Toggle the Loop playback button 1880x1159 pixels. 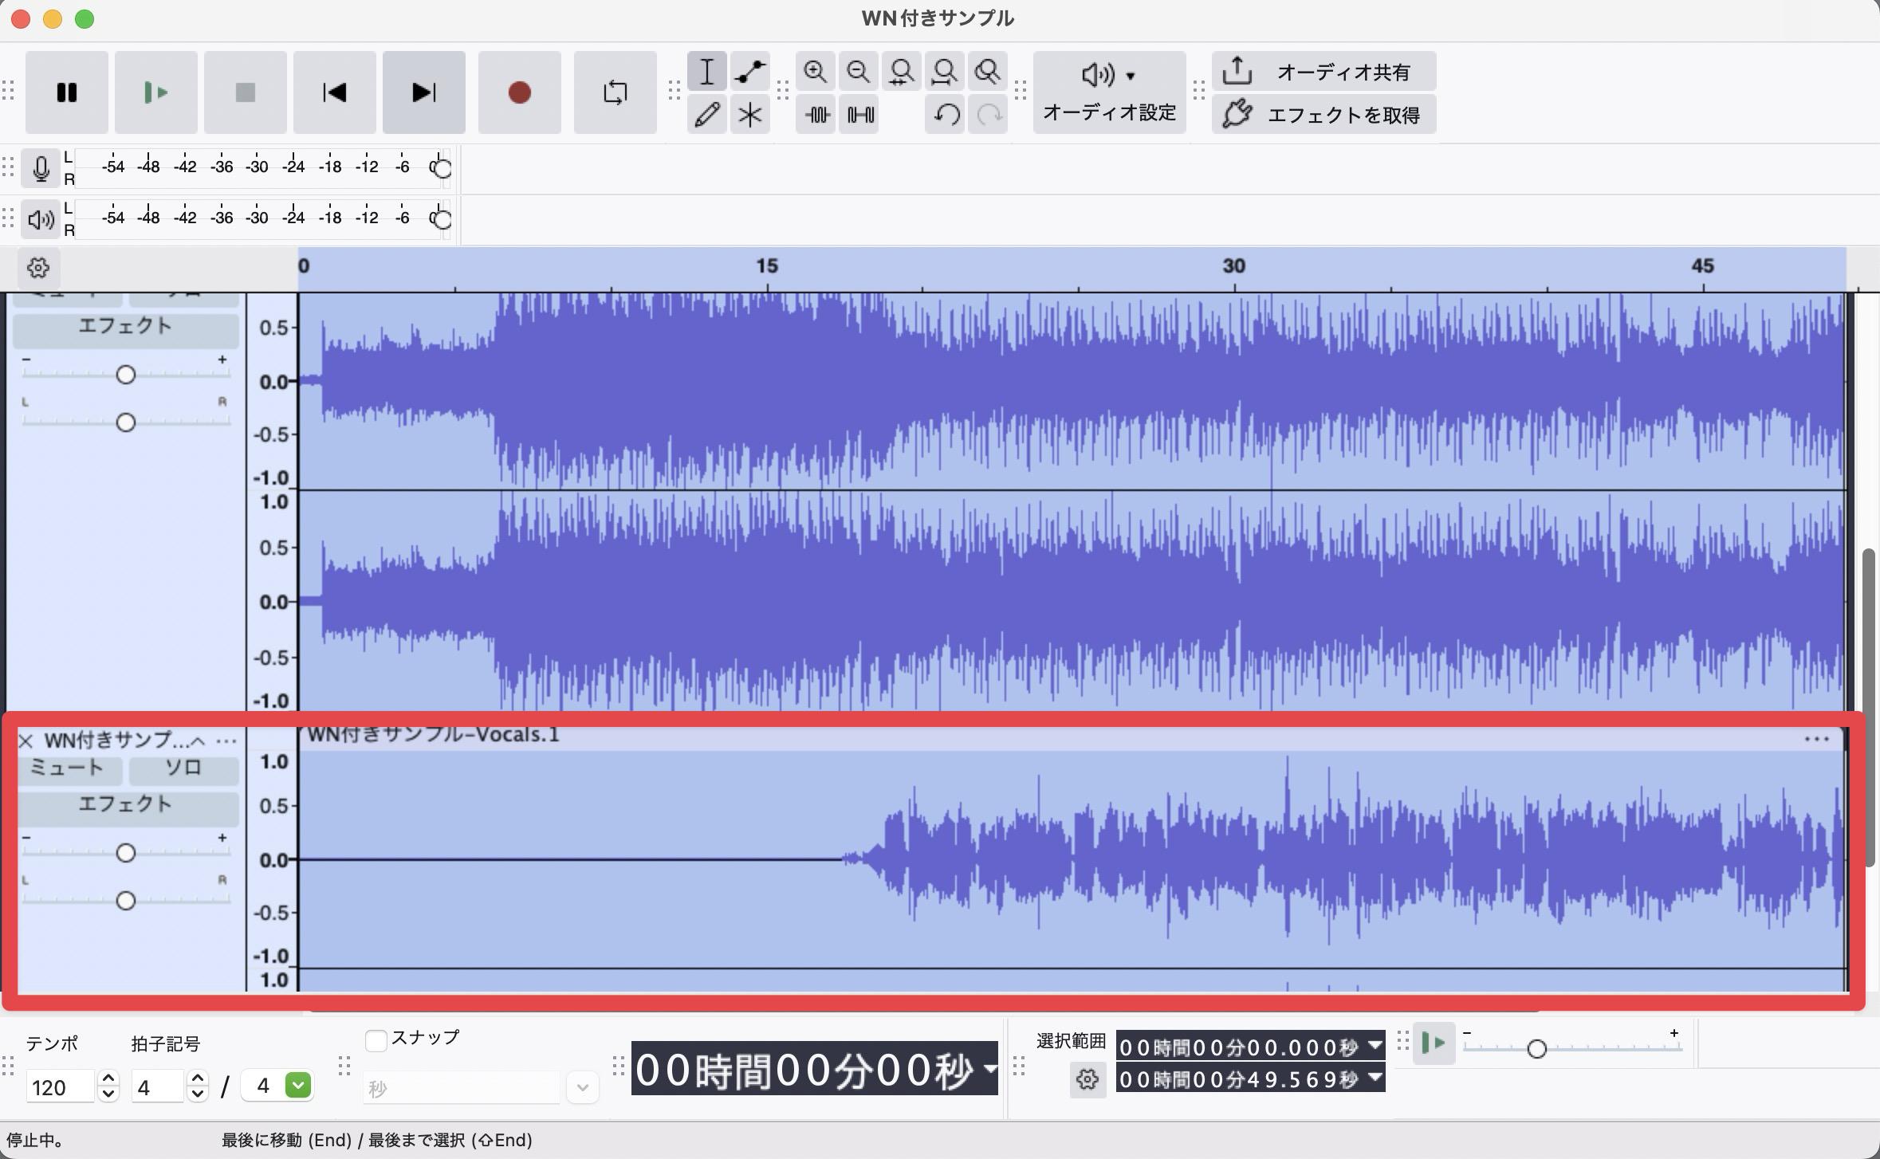pos(615,92)
